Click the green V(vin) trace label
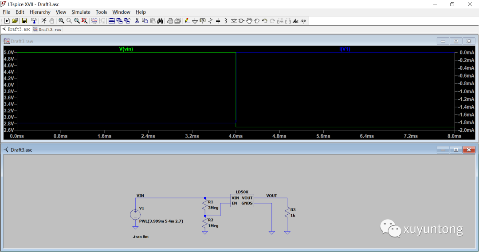 pyautogui.click(x=126, y=49)
